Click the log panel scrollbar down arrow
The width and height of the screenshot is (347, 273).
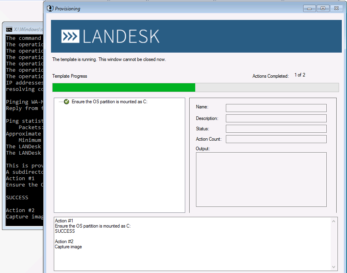333,266
